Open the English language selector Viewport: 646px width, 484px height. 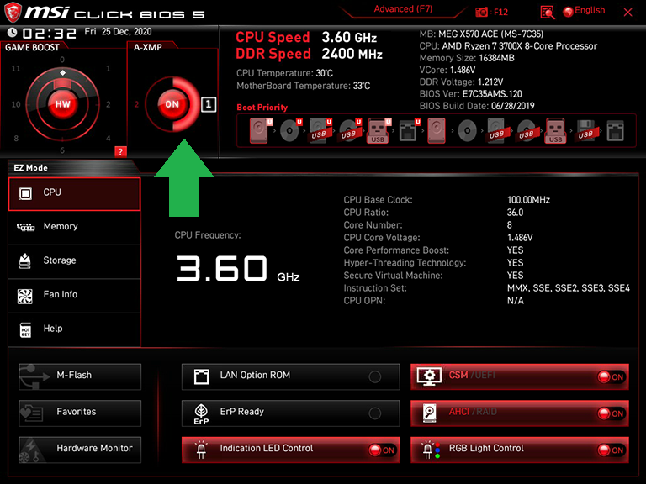click(585, 11)
